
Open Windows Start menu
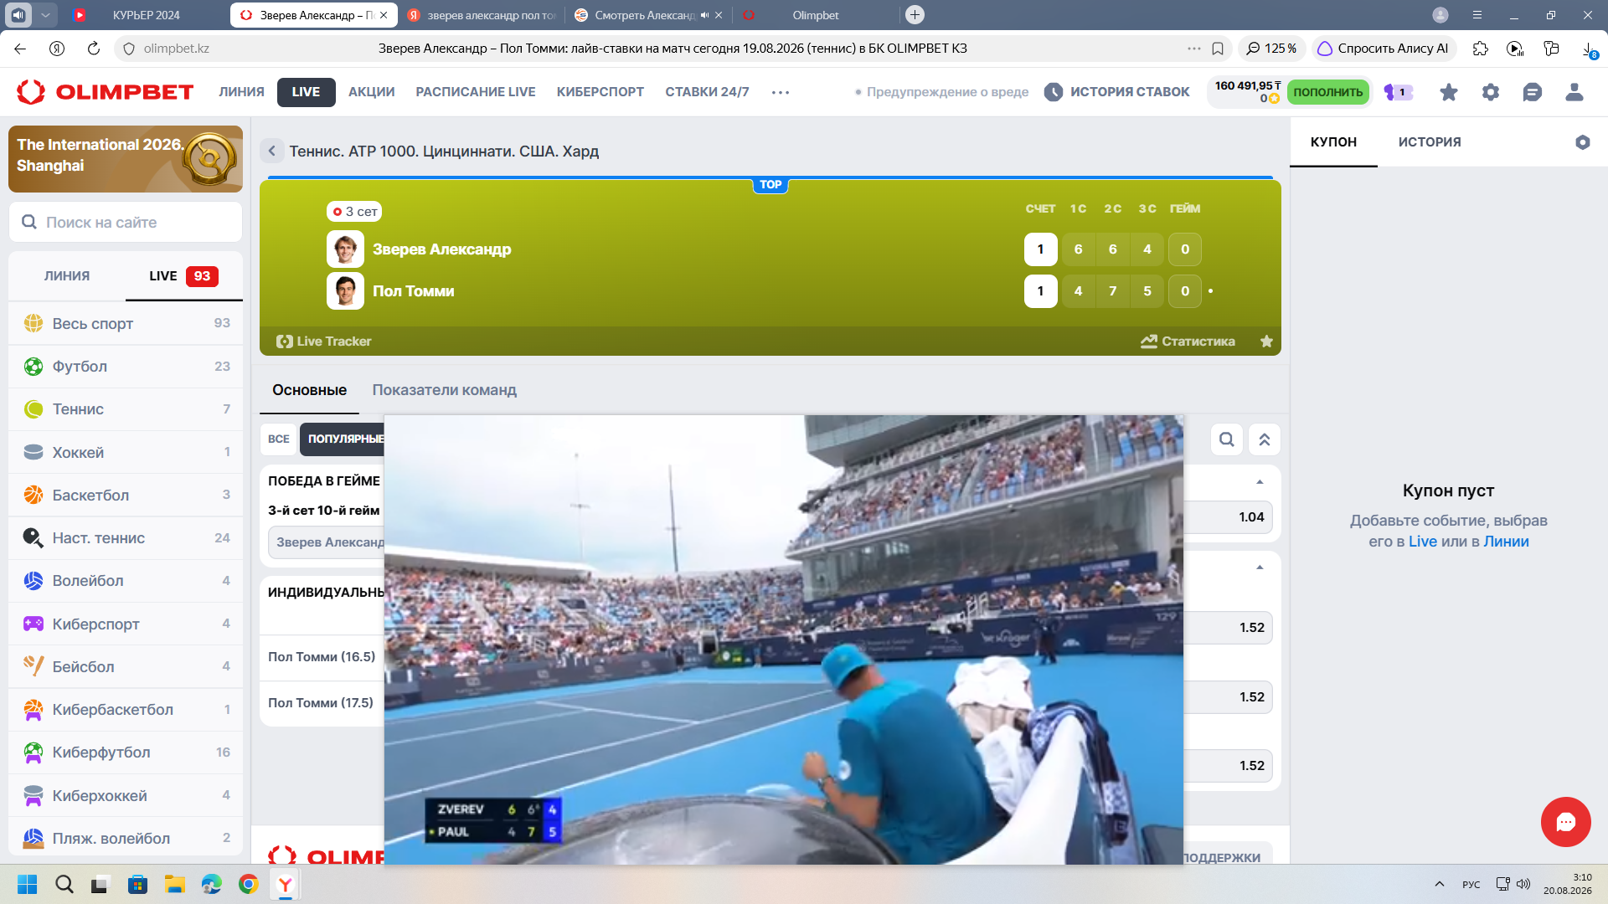pyautogui.click(x=28, y=884)
